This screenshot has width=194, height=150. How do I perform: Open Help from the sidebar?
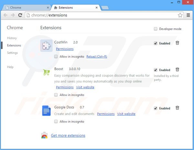point(10,67)
